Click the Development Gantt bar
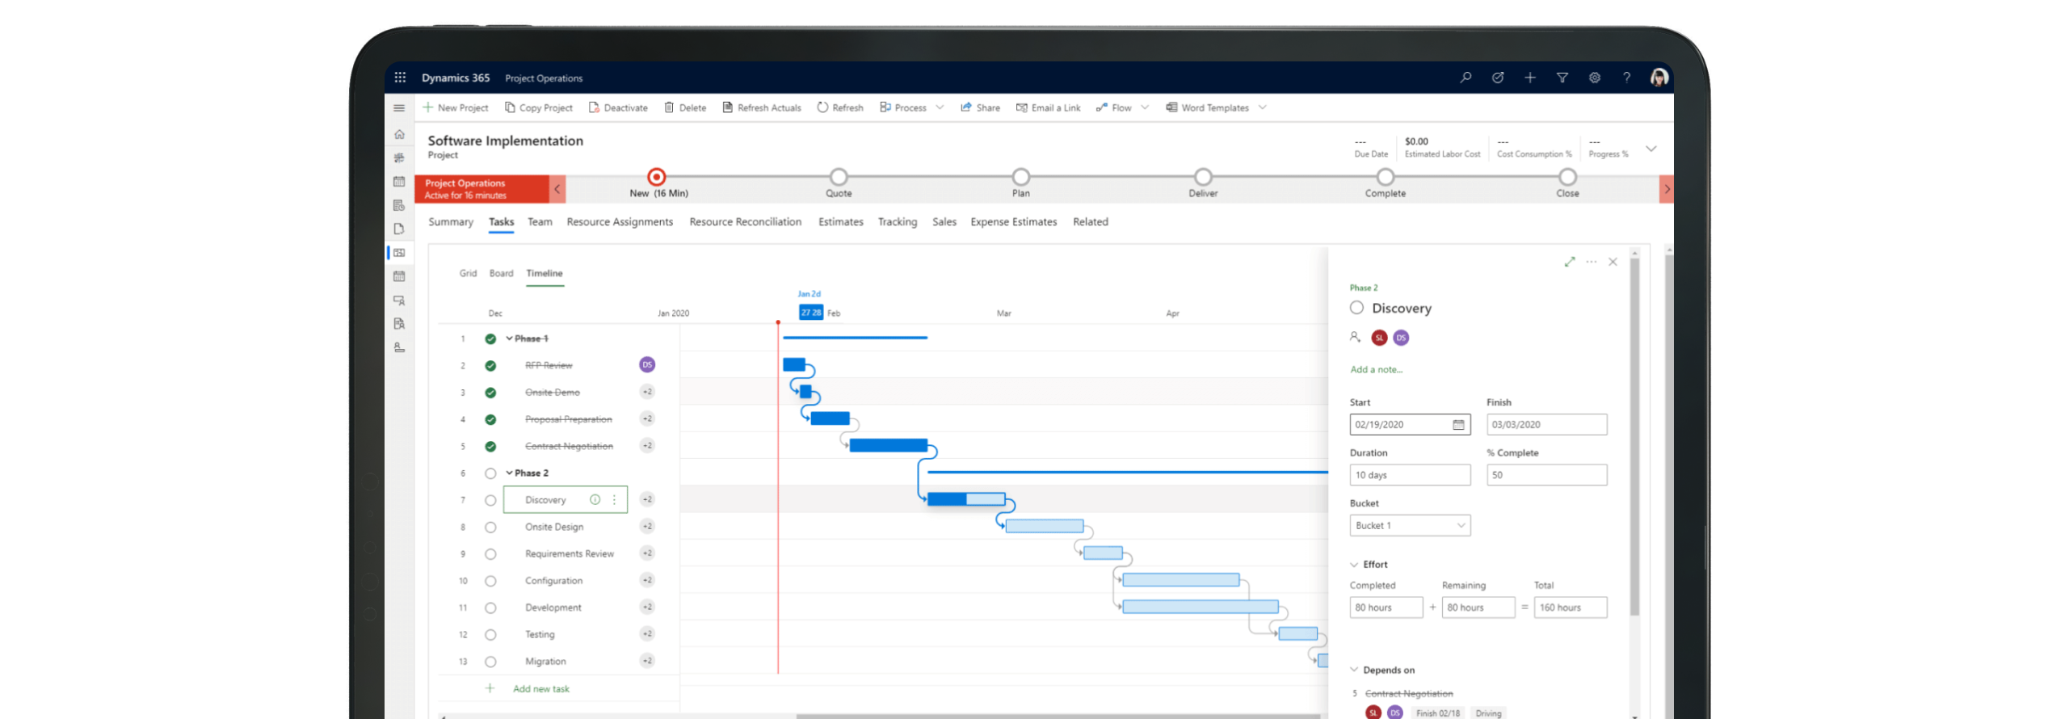This screenshot has width=2048, height=719. pyautogui.click(x=1201, y=607)
